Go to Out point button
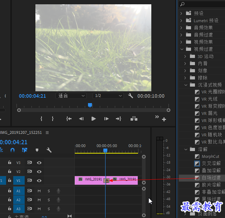 tap(118, 119)
